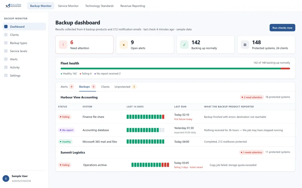Open the Service Monitor top tab
The image size is (302, 188).
(x=68, y=6)
